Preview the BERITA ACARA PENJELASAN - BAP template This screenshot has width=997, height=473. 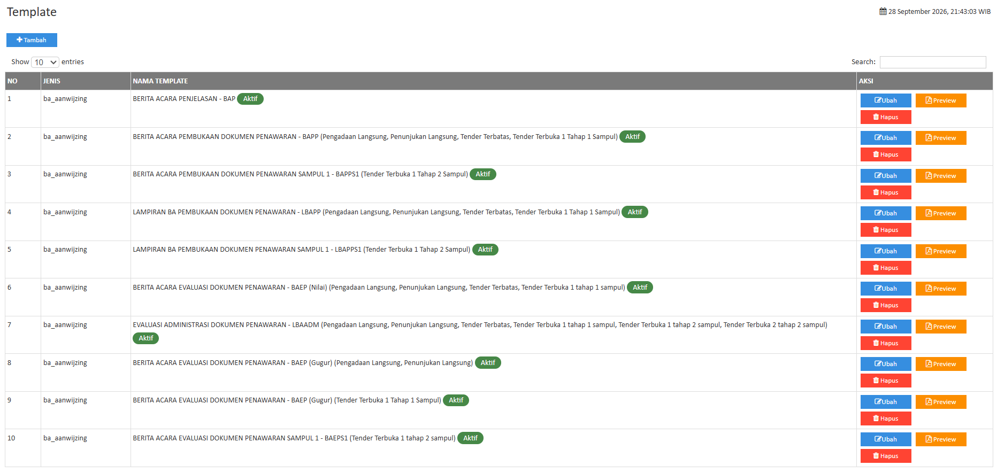(x=941, y=100)
